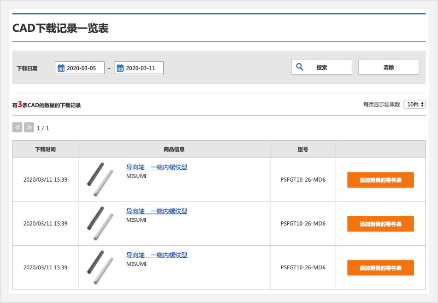This screenshot has height=303, width=438.
Task: Go to previous page with double-left arrow
Action: pos(17,128)
